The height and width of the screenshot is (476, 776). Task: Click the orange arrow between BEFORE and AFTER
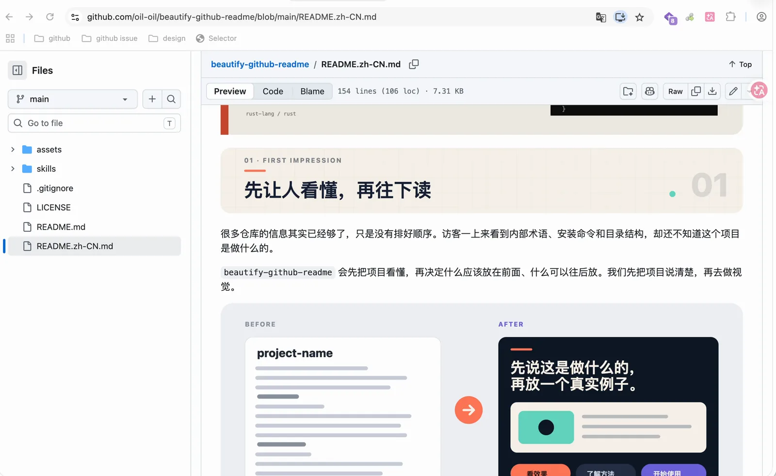pos(469,410)
